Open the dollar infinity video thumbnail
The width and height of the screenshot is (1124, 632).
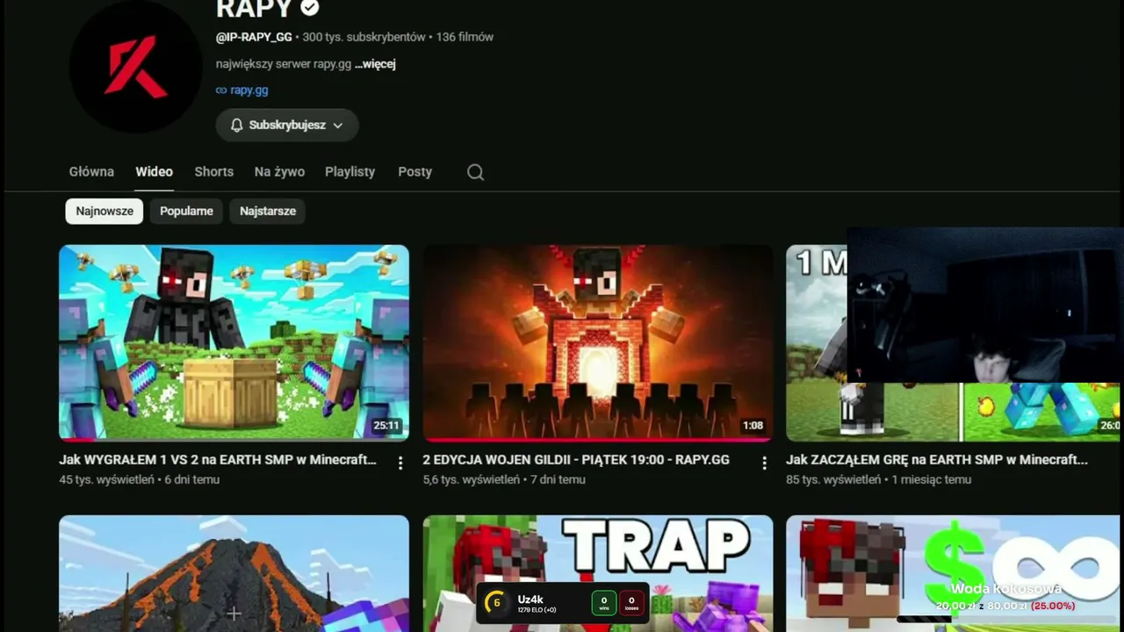pyautogui.click(x=953, y=573)
